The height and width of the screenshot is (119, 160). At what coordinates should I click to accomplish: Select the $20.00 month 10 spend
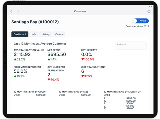coord(130,108)
